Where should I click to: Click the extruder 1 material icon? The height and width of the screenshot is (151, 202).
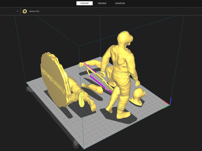(25, 11)
